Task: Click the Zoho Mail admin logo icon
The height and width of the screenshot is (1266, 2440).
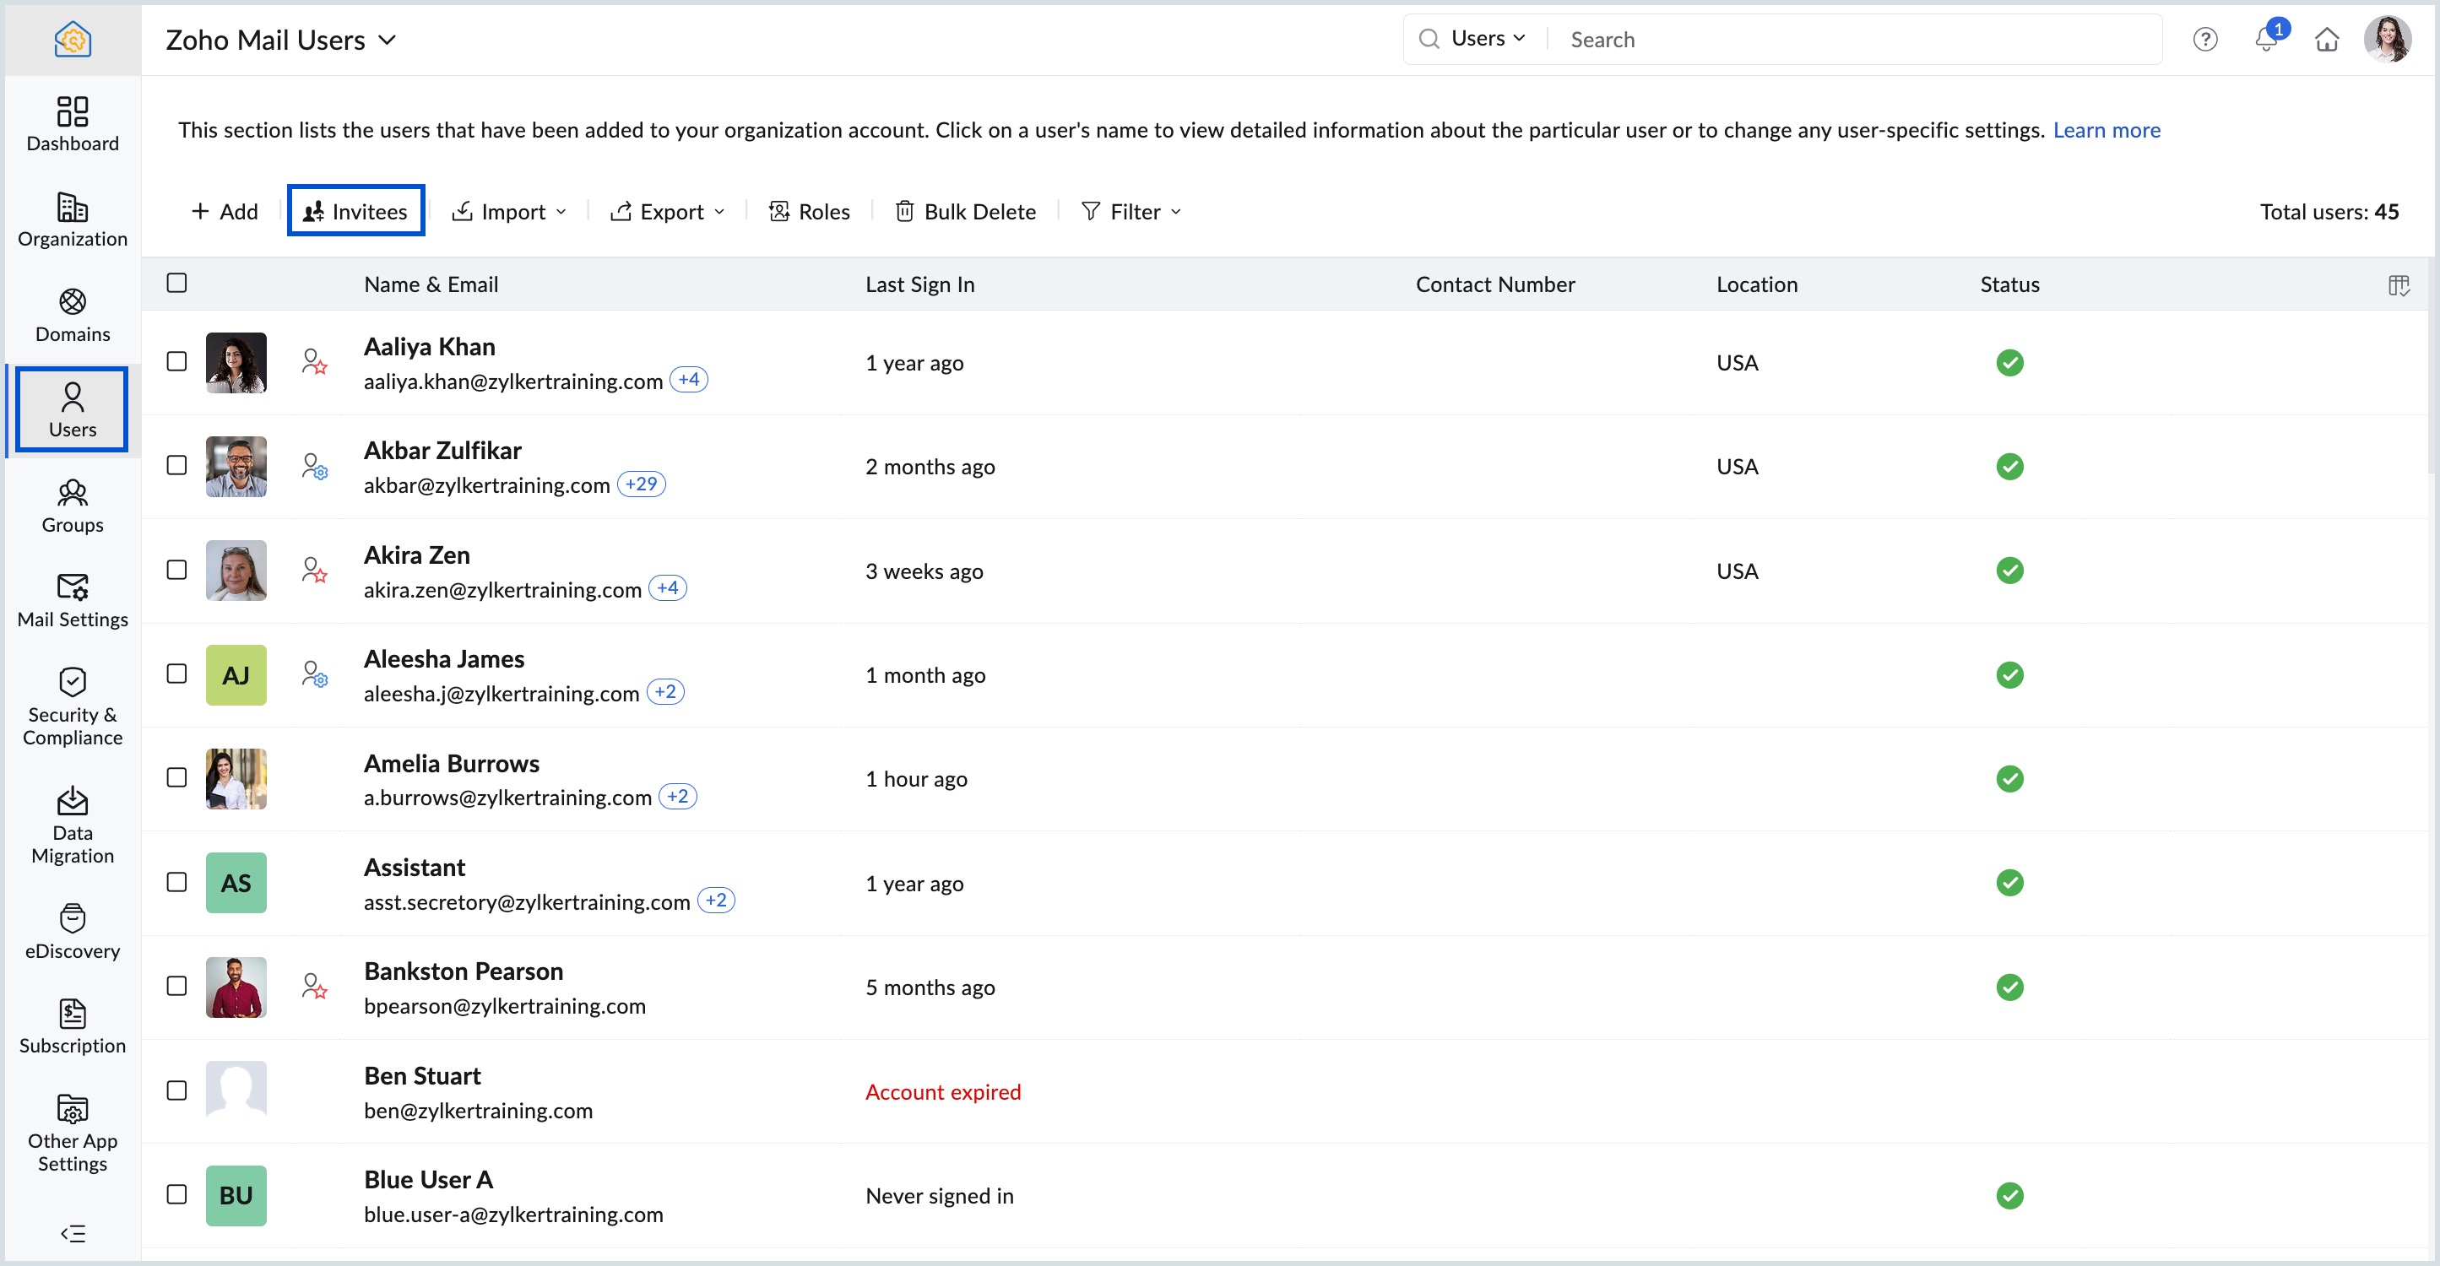Action: pyautogui.click(x=73, y=40)
